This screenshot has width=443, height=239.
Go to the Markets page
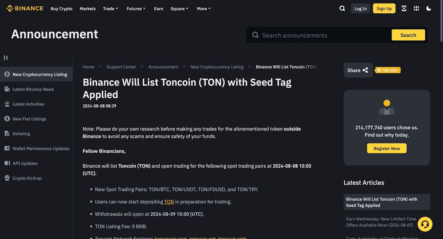click(88, 8)
